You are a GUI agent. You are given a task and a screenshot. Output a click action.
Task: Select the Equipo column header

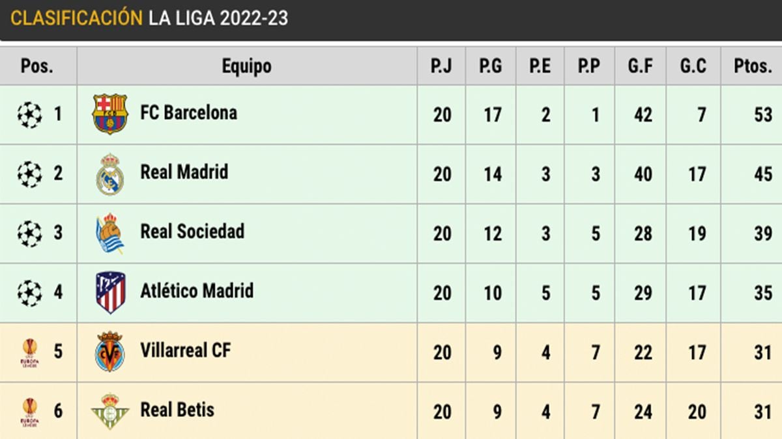coord(246,66)
